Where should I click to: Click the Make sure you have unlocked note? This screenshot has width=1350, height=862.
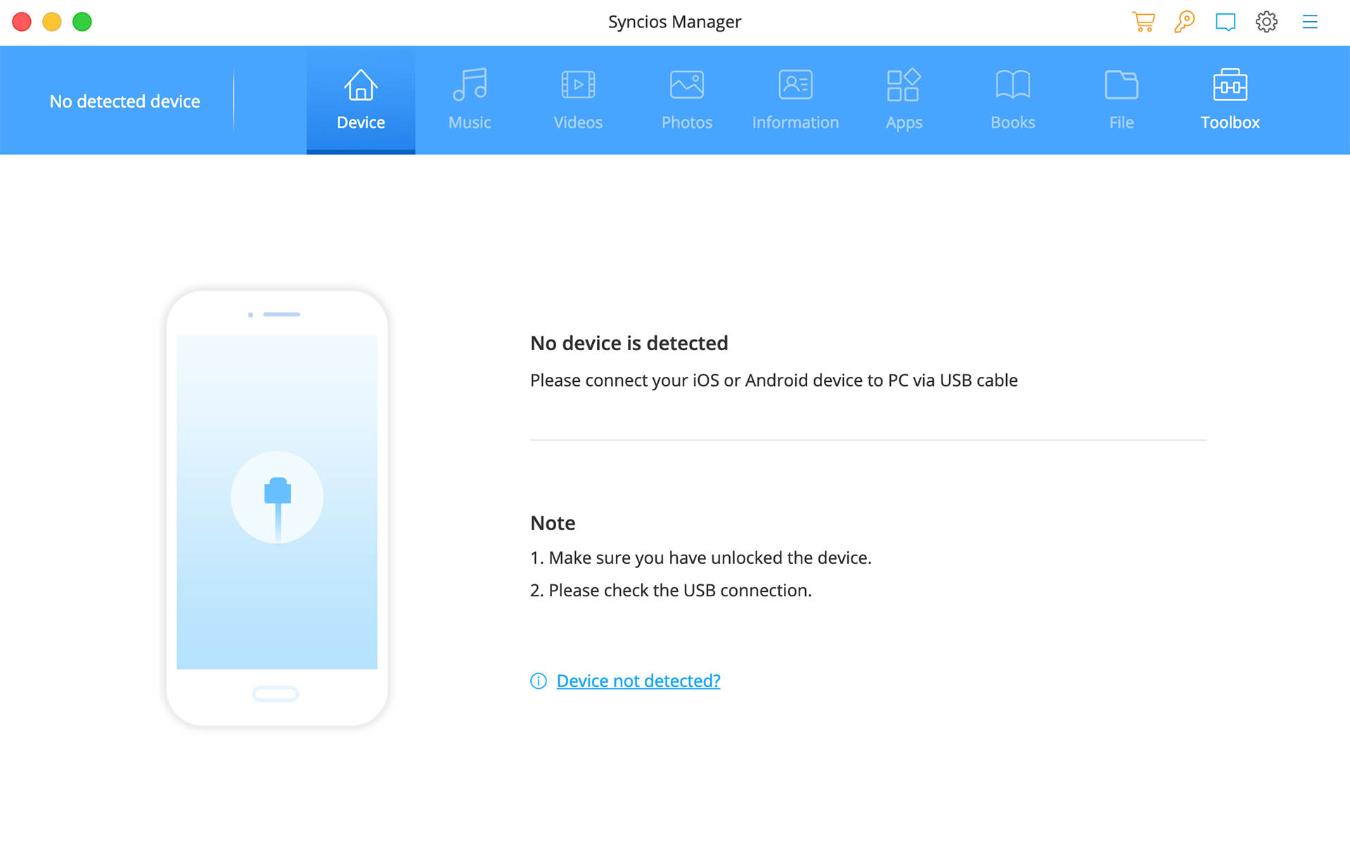[x=701, y=558]
